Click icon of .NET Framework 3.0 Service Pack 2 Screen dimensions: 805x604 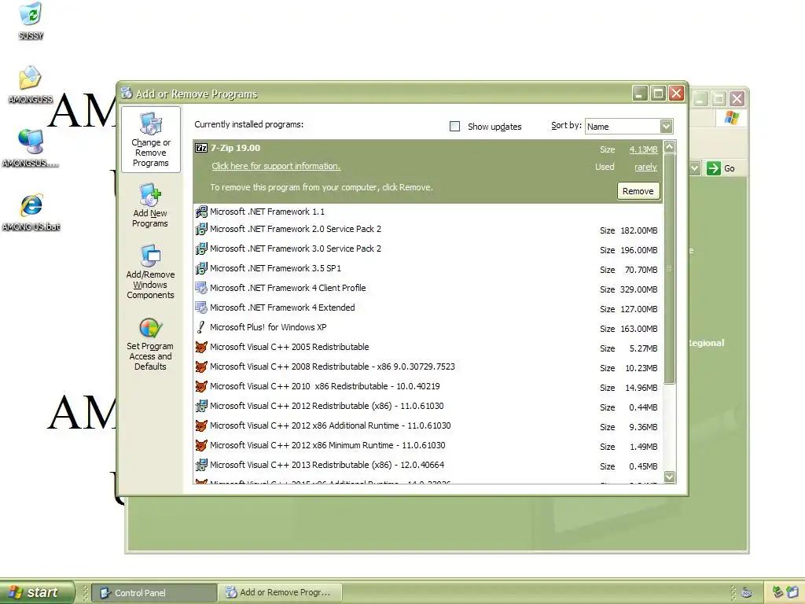point(201,249)
